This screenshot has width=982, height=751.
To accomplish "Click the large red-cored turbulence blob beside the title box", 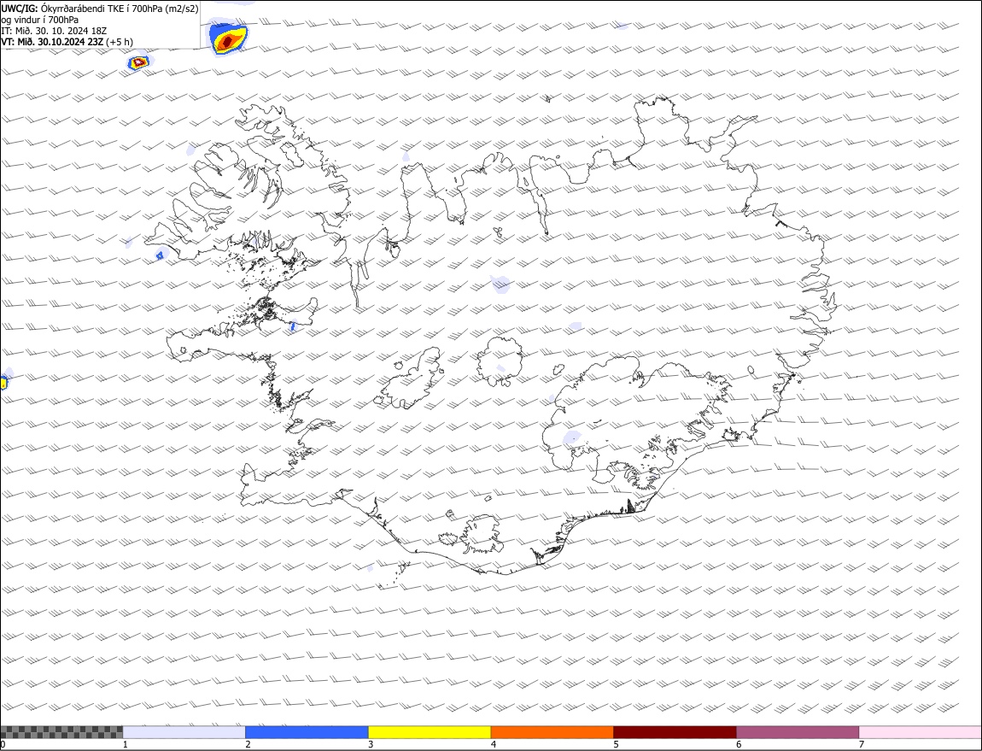I will pos(228,39).
